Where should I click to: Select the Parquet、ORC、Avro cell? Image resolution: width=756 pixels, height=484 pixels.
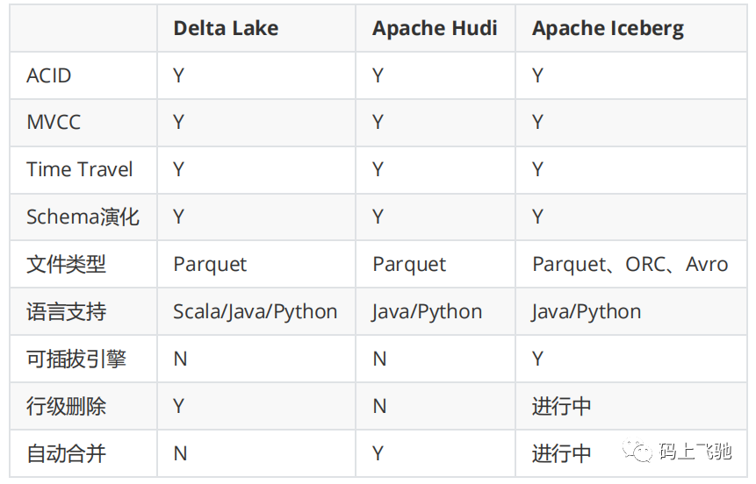pyautogui.click(x=630, y=264)
